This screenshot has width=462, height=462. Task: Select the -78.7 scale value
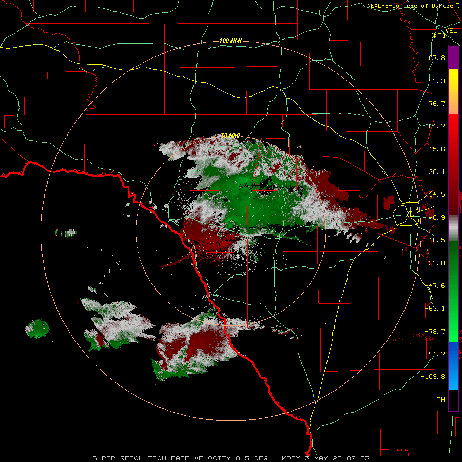click(435, 332)
